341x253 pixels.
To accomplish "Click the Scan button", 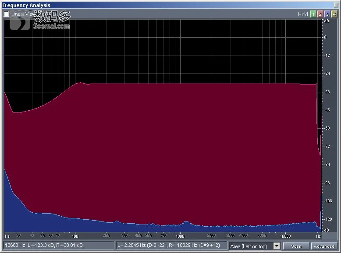I will tap(296, 246).
